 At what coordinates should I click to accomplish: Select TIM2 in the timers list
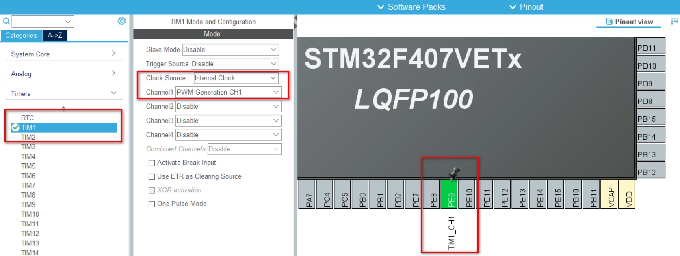(x=28, y=137)
